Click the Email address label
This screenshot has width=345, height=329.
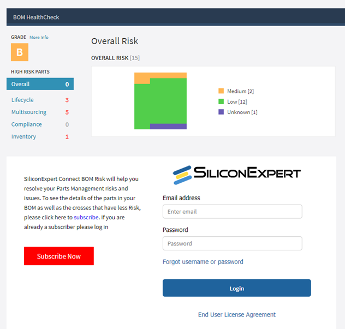[181, 198]
